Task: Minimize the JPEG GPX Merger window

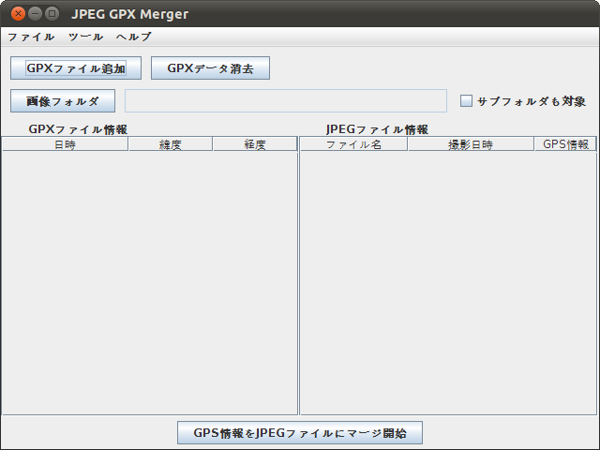Action: (x=35, y=14)
